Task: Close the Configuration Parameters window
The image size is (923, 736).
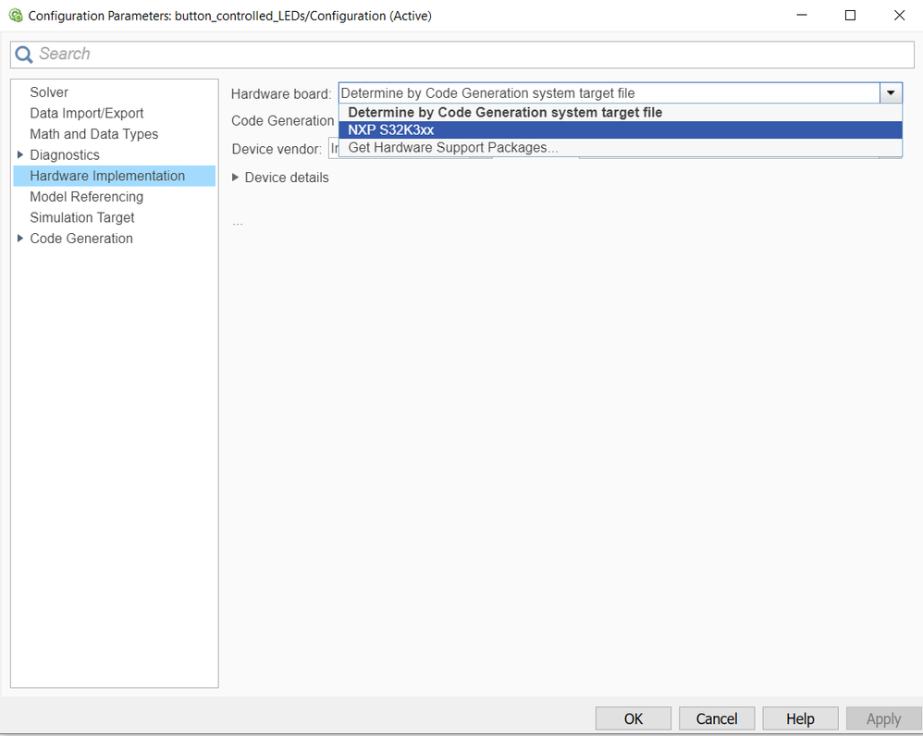Action: 899,16
